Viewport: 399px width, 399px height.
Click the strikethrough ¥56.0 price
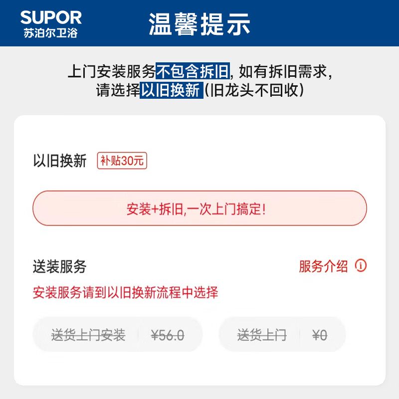pos(168,335)
